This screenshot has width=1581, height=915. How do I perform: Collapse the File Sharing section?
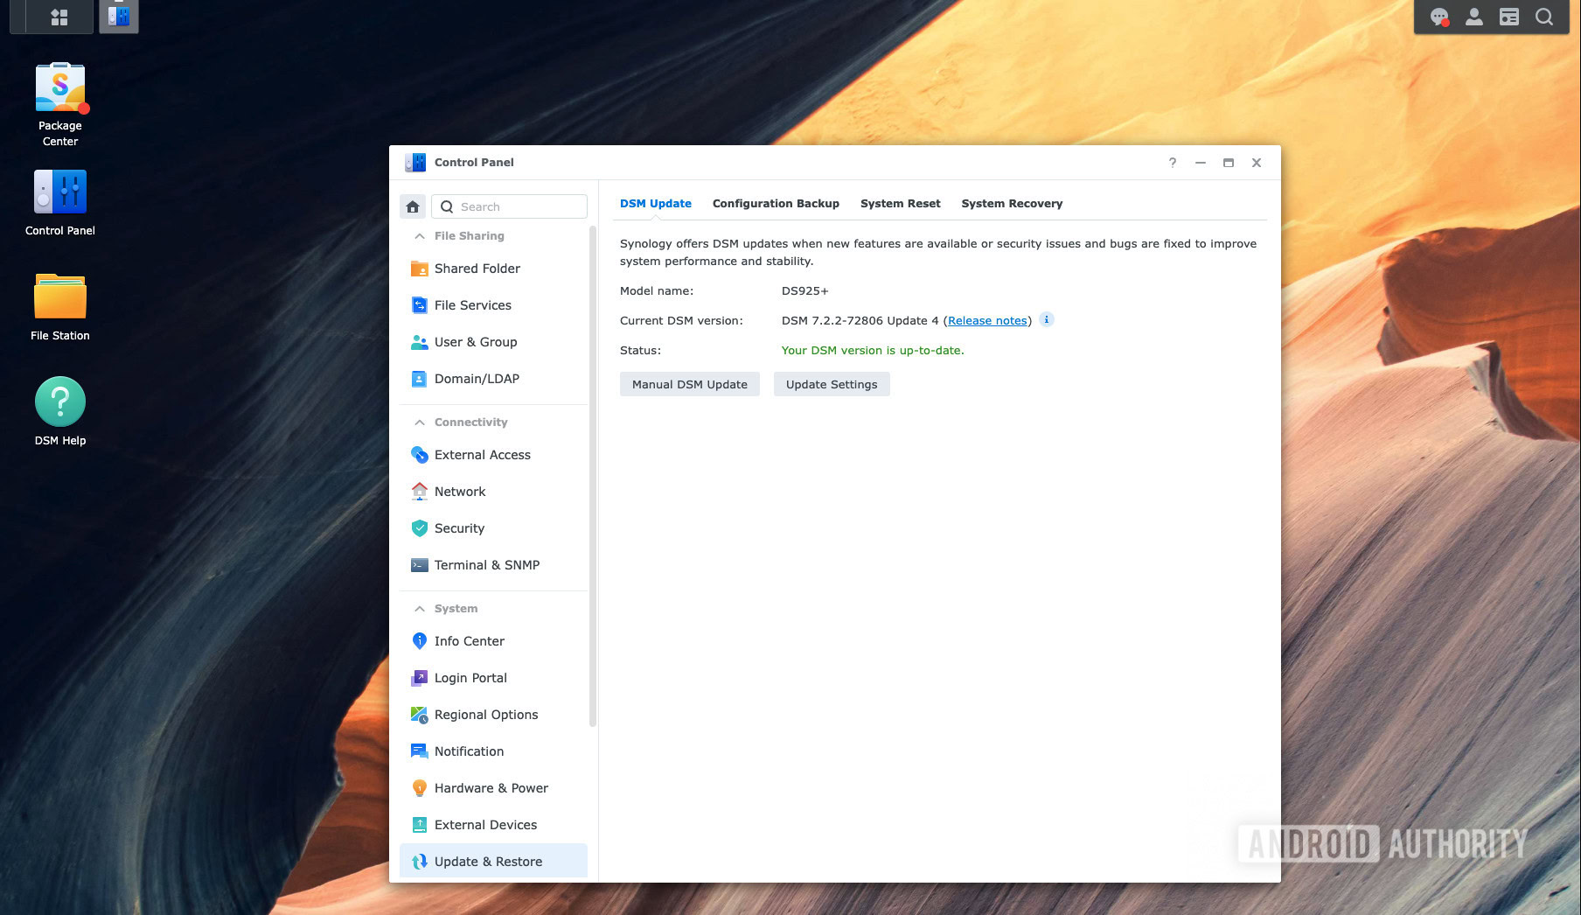419,235
